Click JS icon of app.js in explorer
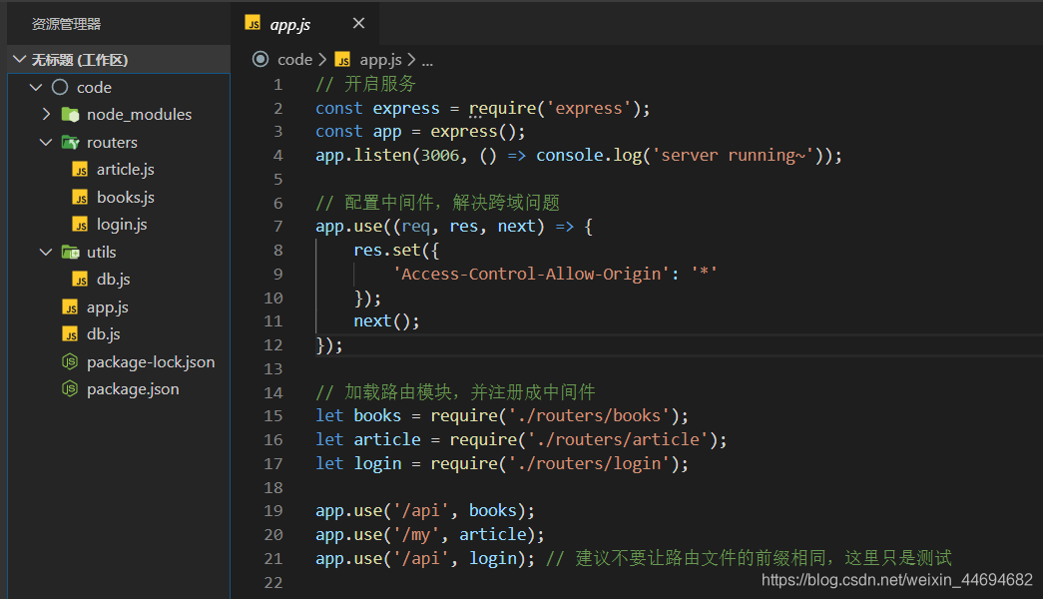1043x599 pixels. [70, 307]
